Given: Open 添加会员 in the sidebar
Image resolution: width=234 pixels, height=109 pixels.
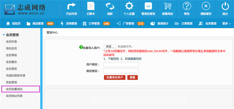Looking at the screenshot, I should (12, 48).
